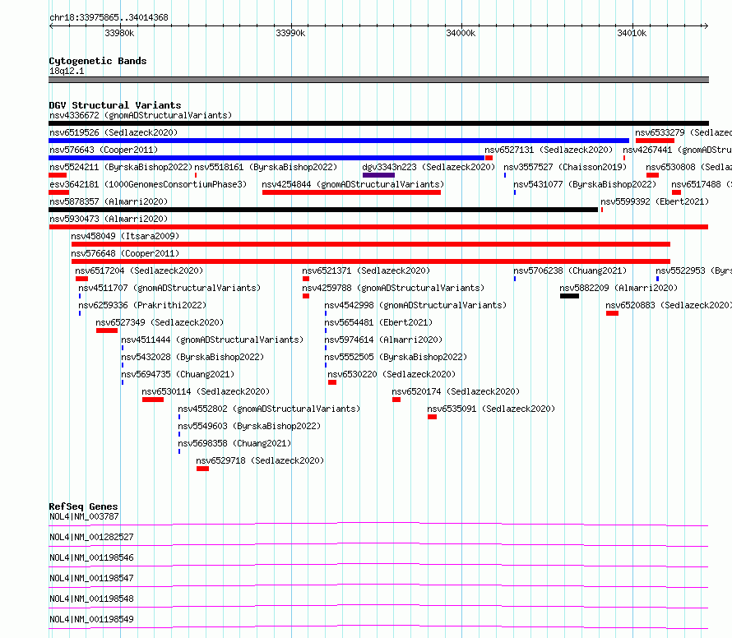Select the nsv6527131 Sedlazeck2020 label

point(549,150)
